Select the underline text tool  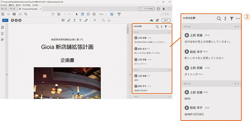pos(75,20)
